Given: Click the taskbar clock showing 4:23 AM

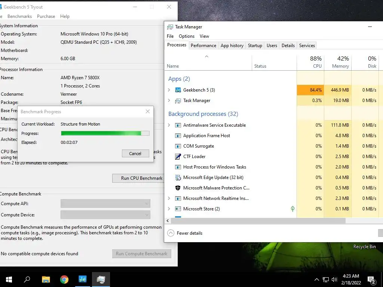Looking at the screenshot, I should pyautogui.click(x=351, y=280).
